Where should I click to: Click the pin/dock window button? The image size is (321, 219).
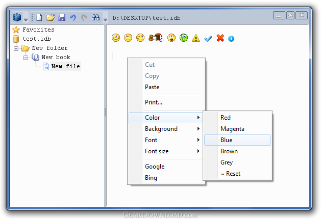(290, 15)
